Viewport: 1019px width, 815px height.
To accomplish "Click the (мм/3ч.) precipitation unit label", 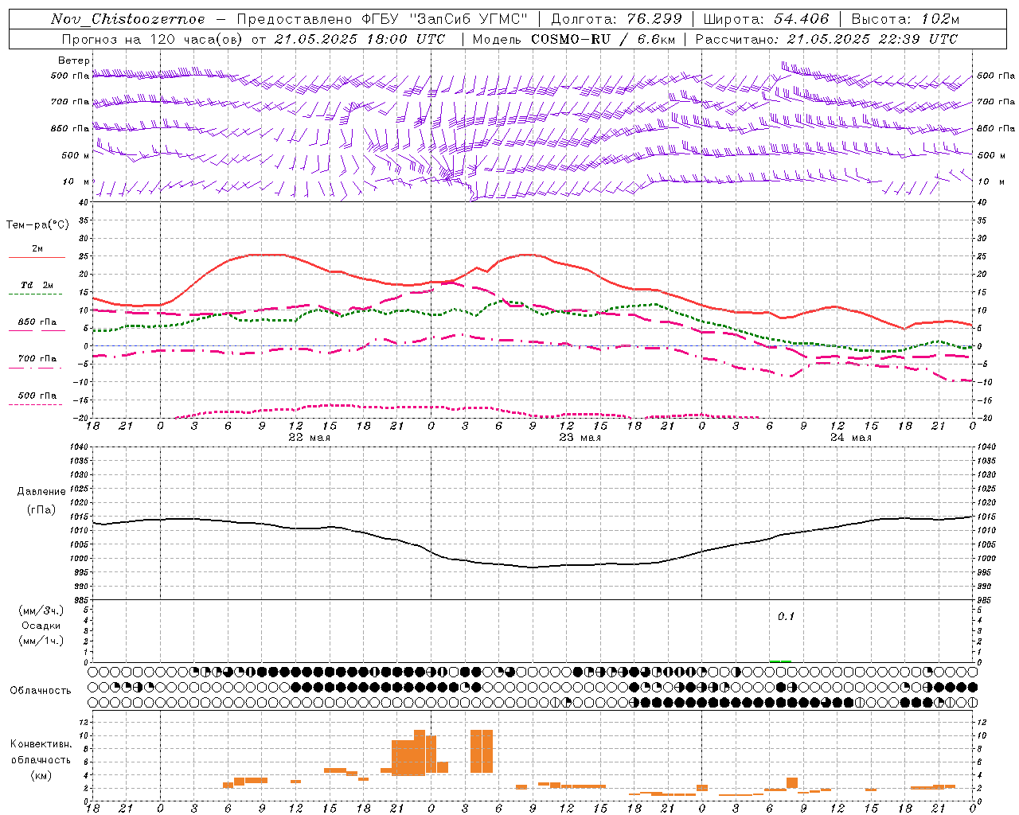I will (x=41, y=610).
